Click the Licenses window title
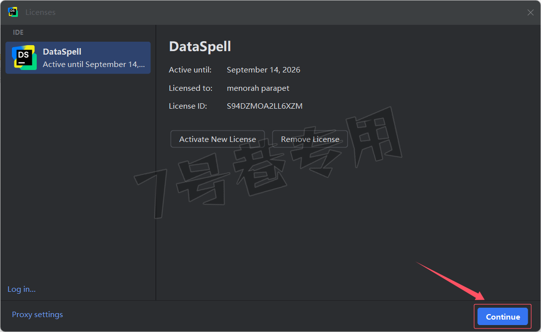Viewport: 541px width, 332px height. tap(40, 12)
